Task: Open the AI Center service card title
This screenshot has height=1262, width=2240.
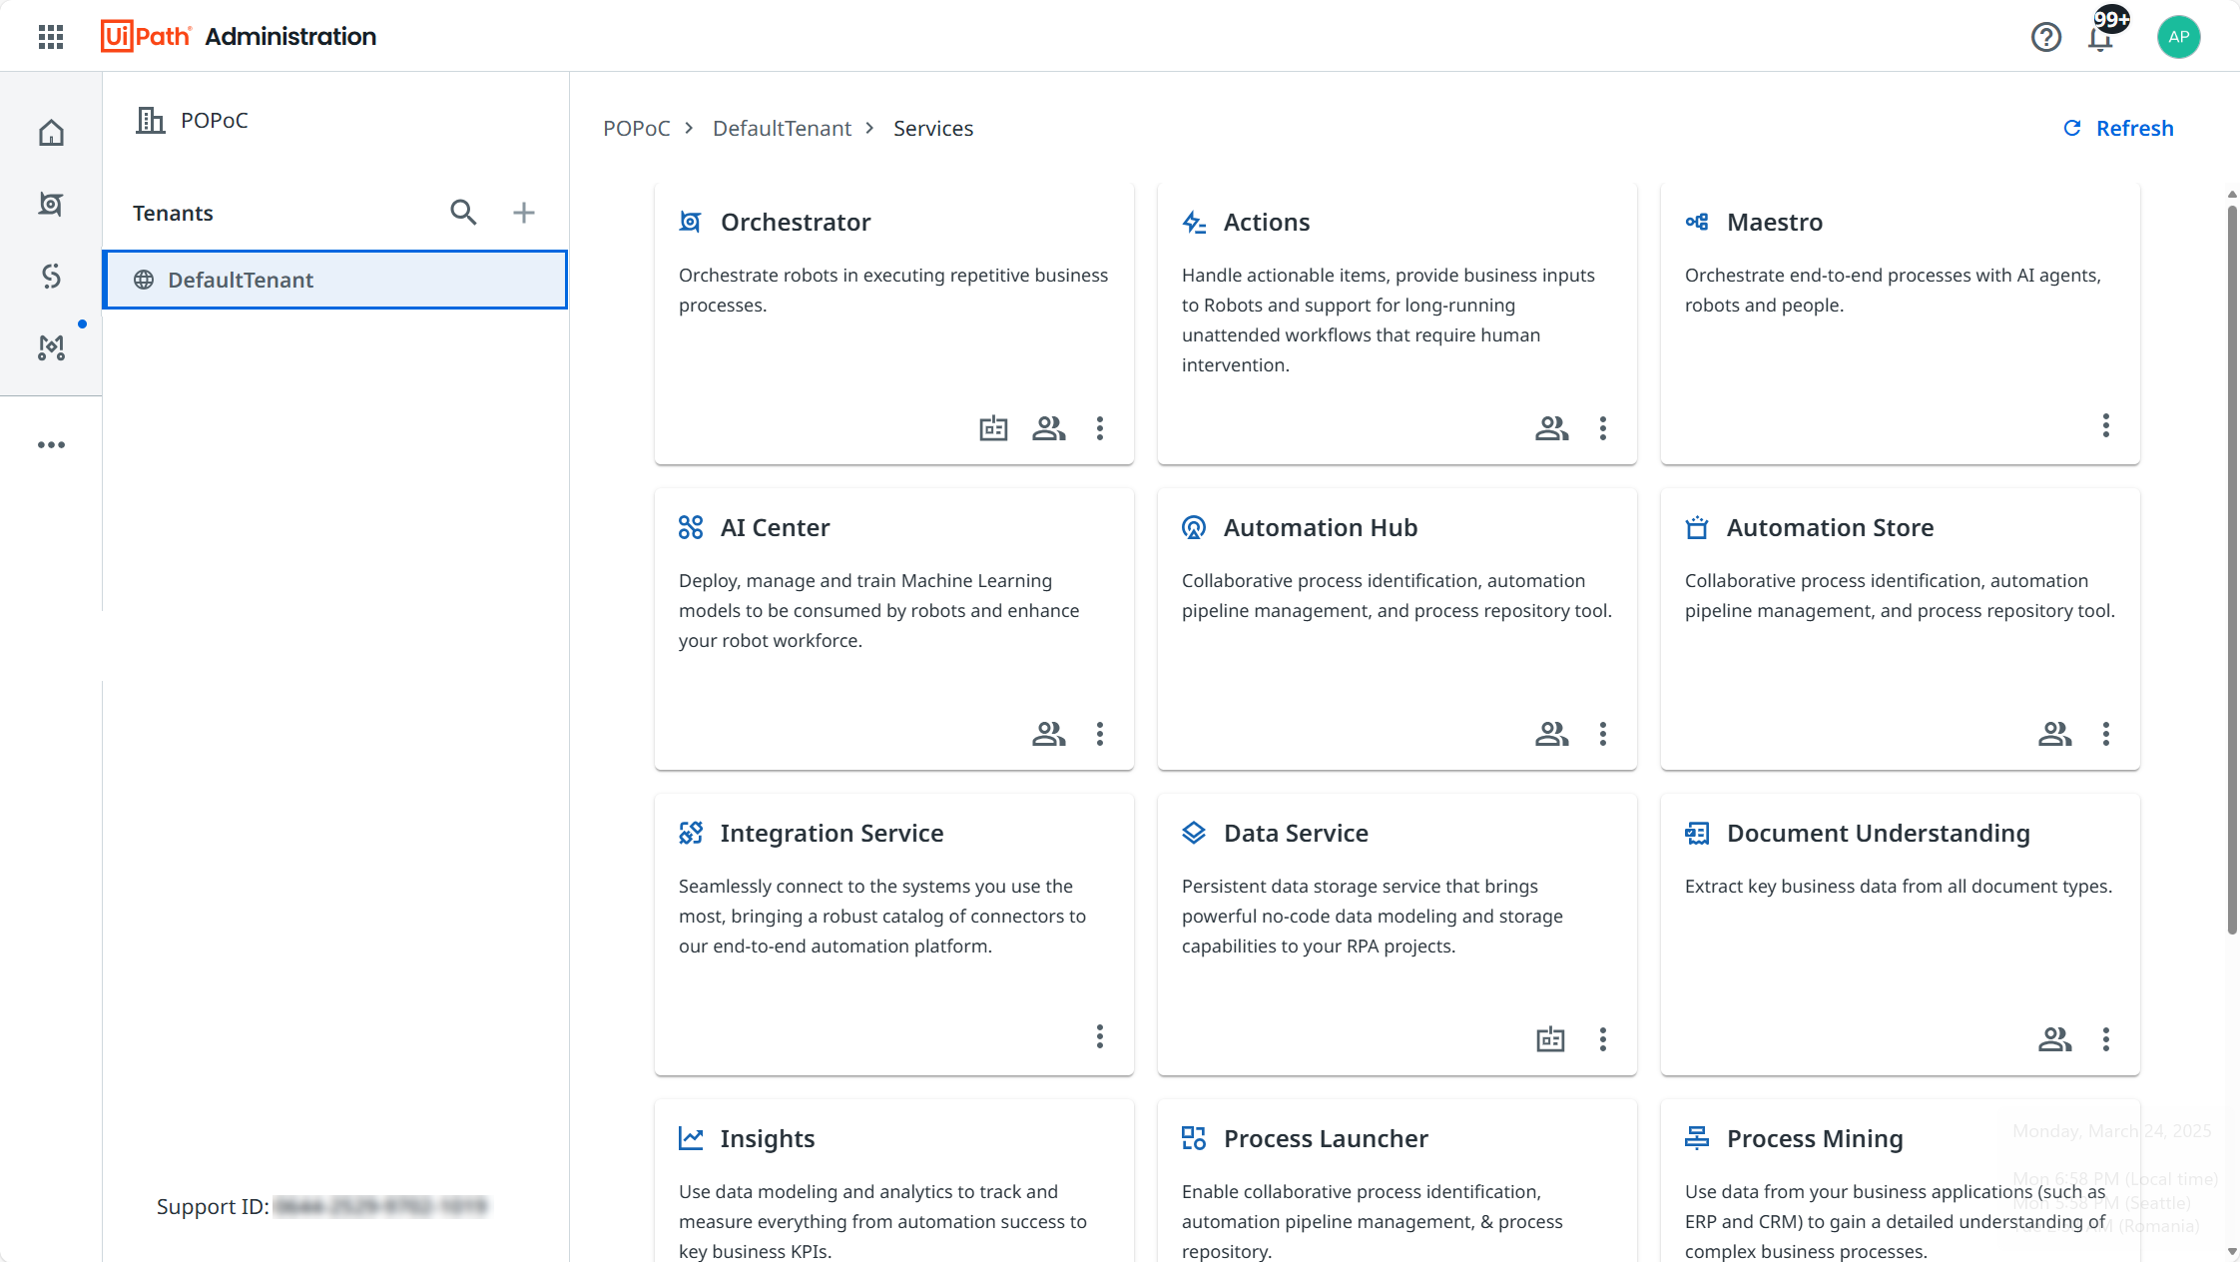Action: (x=775, y=527)
